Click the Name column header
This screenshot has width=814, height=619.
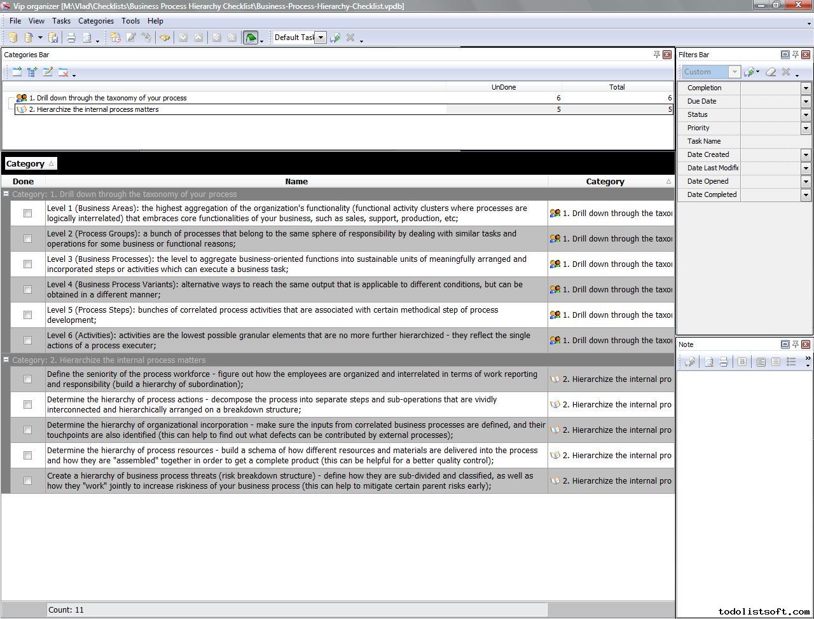296,181
